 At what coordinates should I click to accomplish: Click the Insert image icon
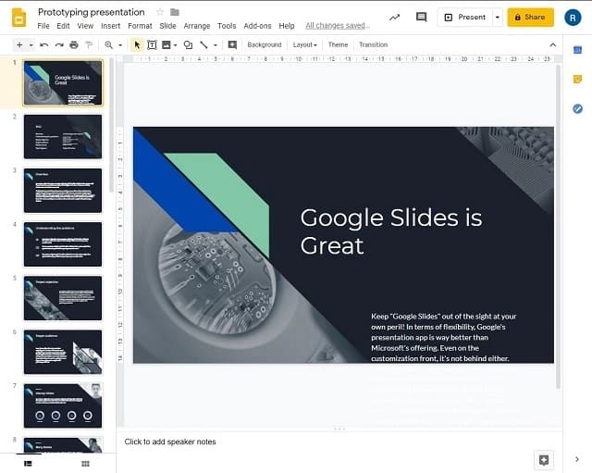coord(166,45)
